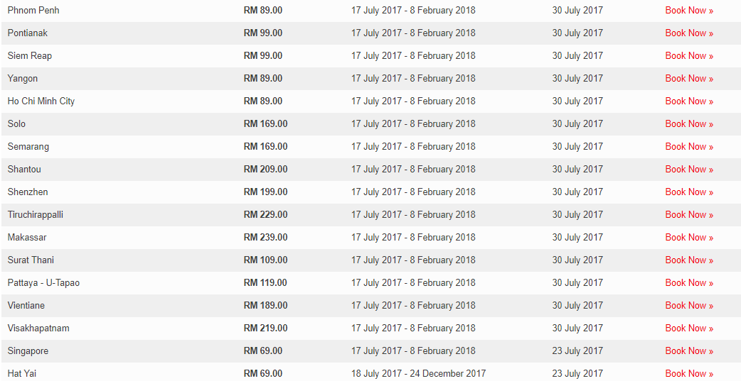Select the Singapore destination name
This screenshot has width=741, height=381.
tap(28, 351)
